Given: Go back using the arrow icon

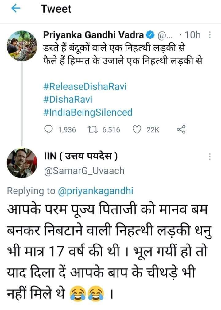Looking at the screenshot, I should (x=16, y=9).
